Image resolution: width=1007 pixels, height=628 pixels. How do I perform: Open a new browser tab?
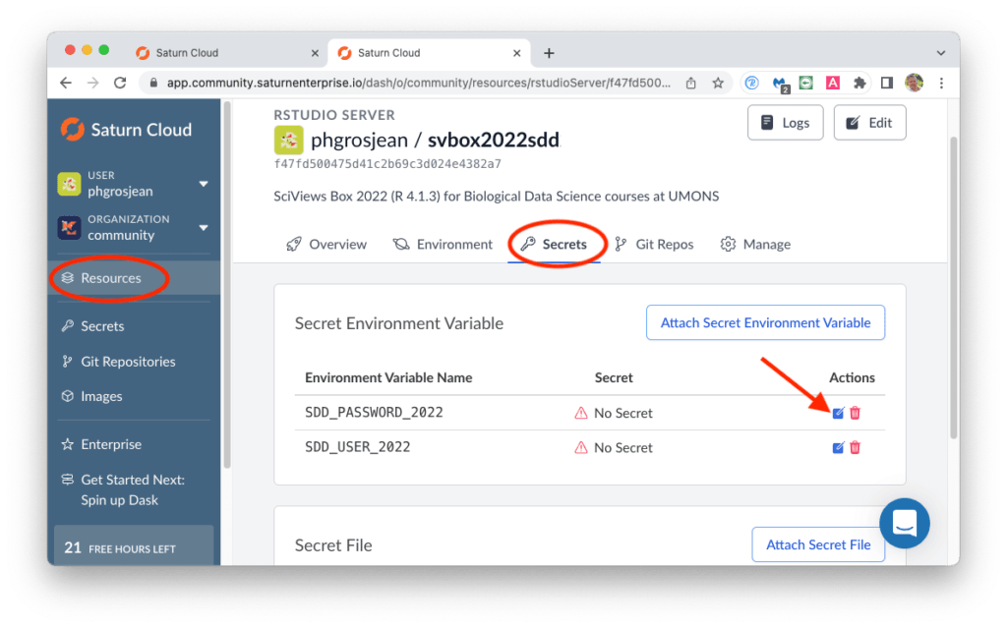tap(549, 53)
